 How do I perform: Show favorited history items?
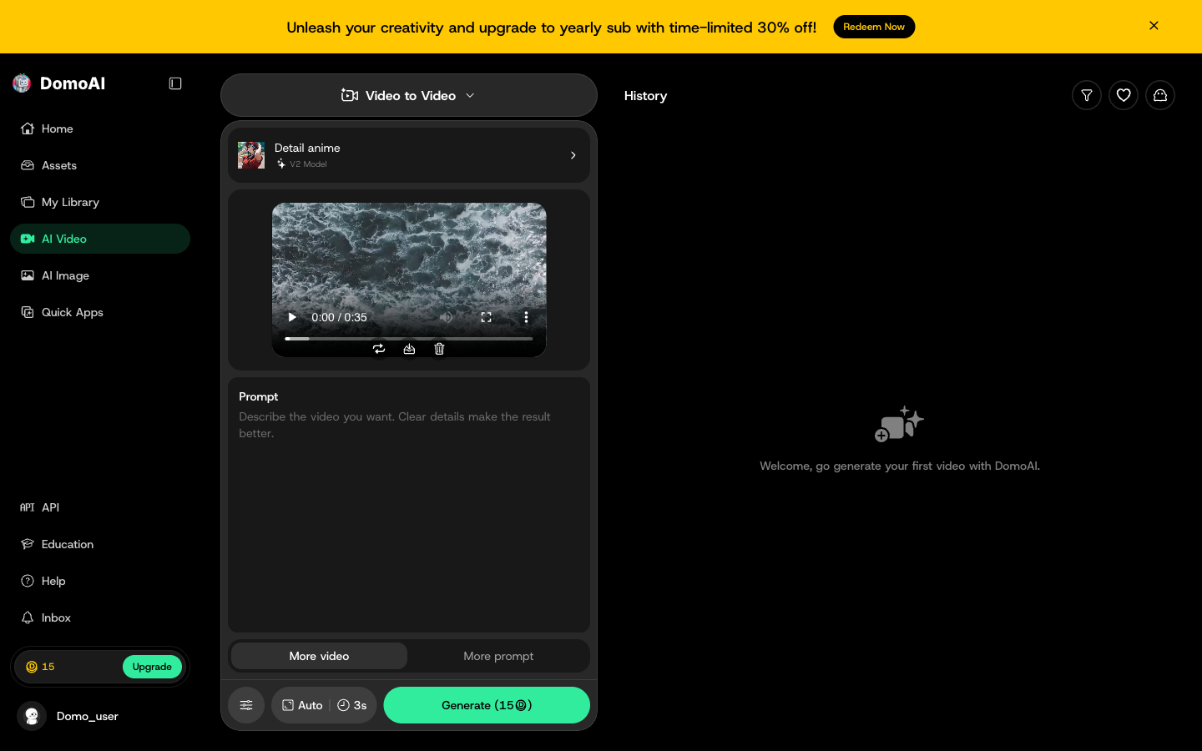[x=1124, y=95]
